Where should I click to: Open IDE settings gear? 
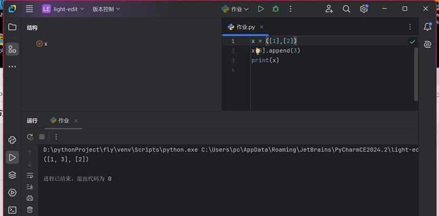click(x=364, y=9)
